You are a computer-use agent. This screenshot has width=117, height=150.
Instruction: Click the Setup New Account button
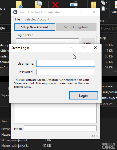click(x=35, y=27)
